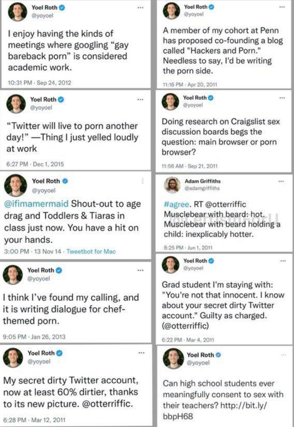
Task: Open more options on the Sep 24, 2012 tweet
Action: click(x=140, y=8)
